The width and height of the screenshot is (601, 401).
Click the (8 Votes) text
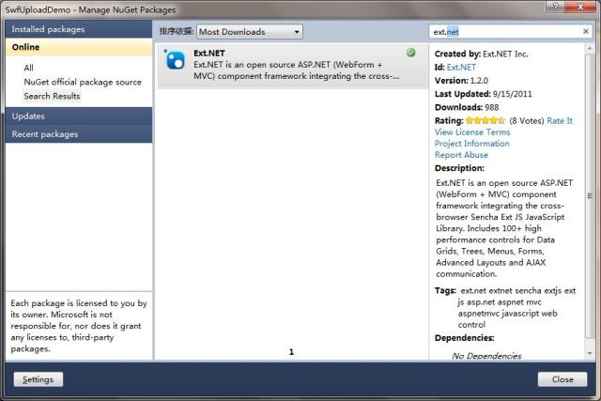point(526,121)
